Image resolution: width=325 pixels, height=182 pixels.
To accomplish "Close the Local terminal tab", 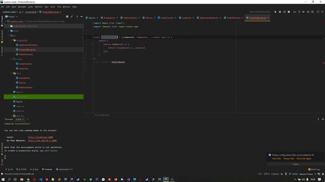I will pos(23,119).
